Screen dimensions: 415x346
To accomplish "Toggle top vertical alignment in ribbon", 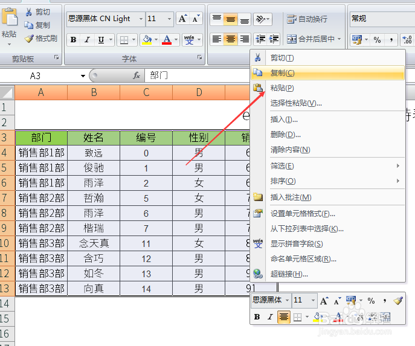I will 217,19.
